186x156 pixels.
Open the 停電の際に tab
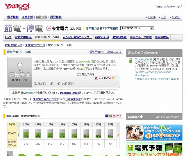click(162, 37)
